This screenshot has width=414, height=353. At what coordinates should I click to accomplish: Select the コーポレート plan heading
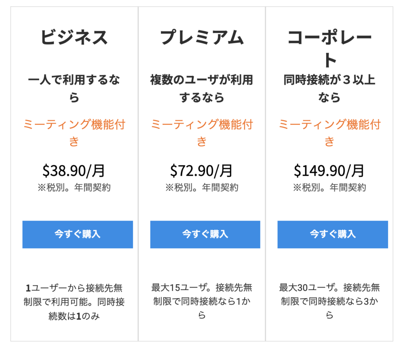[329, 48]
